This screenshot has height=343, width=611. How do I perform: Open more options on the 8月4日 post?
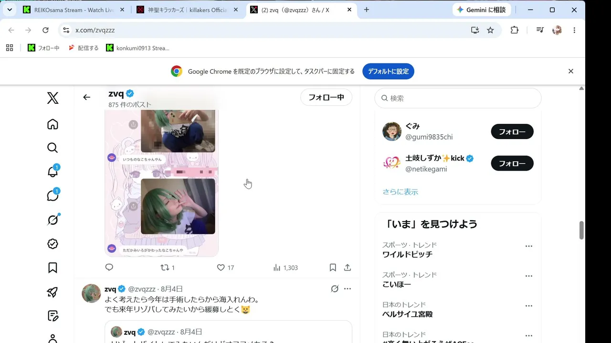[348, 289]
